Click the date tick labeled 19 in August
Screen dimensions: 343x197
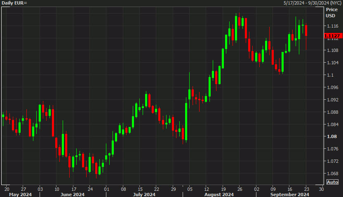click(223, 189)
